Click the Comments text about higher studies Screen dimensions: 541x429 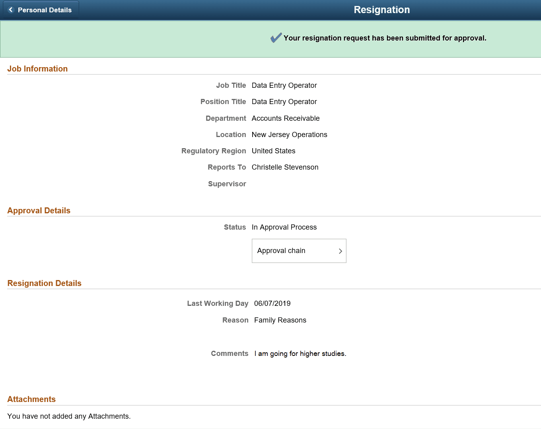click(x=300, y=353)
